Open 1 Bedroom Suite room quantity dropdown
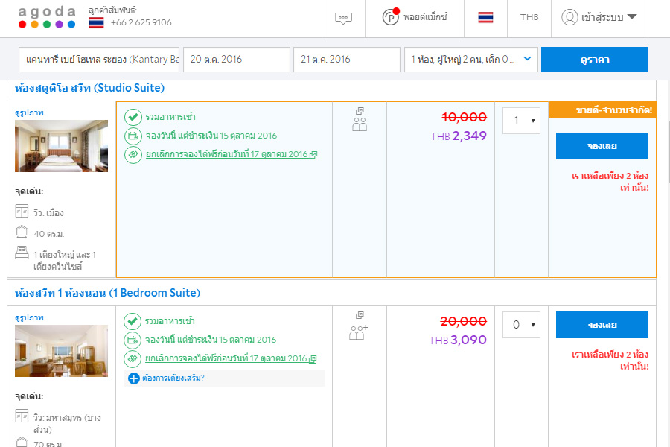The width and height of the screenshot is (670, 447). (x=521, y=325)
